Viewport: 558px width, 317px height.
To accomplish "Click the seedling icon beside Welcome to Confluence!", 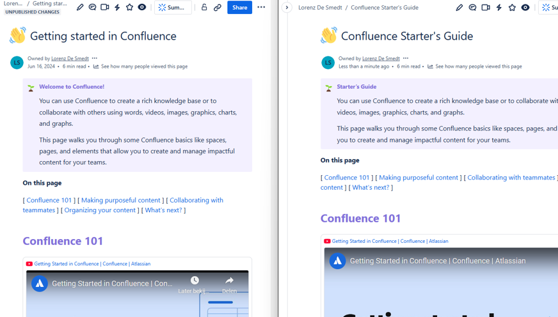I will pos(31,88).
